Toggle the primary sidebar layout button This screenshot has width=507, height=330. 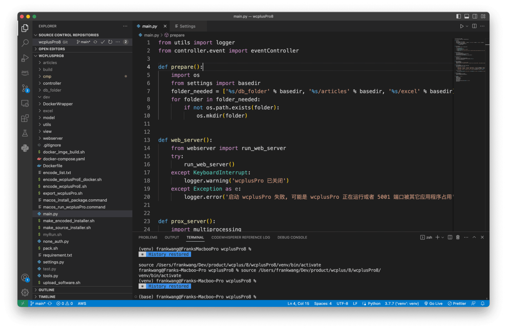click(x=459, y=16)
